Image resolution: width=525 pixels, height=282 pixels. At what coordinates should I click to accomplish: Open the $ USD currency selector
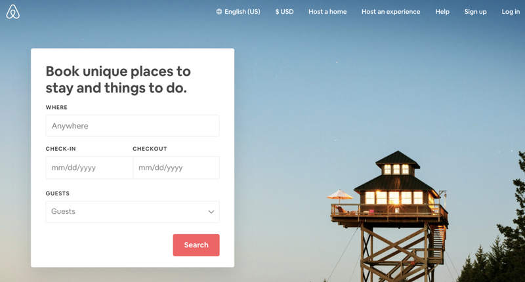tap(284, 12)
